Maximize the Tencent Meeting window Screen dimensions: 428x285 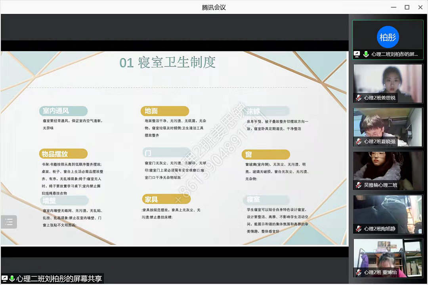coord(407,7)
